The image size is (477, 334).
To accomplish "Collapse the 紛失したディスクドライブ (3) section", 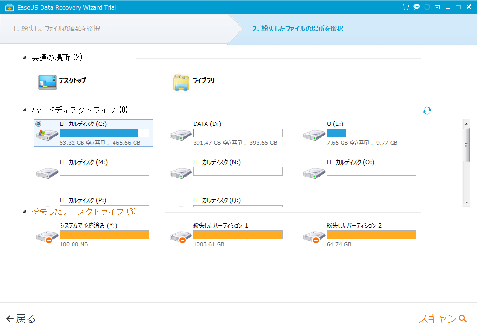I will click(x=24, y=212).
